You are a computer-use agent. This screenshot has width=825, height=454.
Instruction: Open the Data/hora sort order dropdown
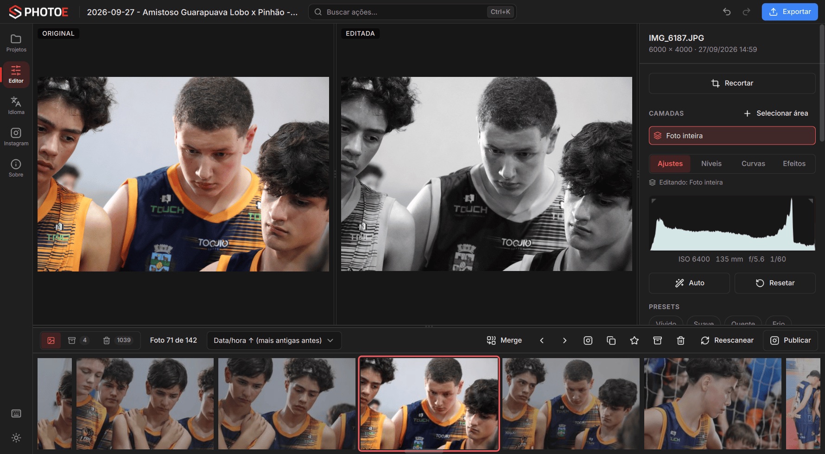274,340
